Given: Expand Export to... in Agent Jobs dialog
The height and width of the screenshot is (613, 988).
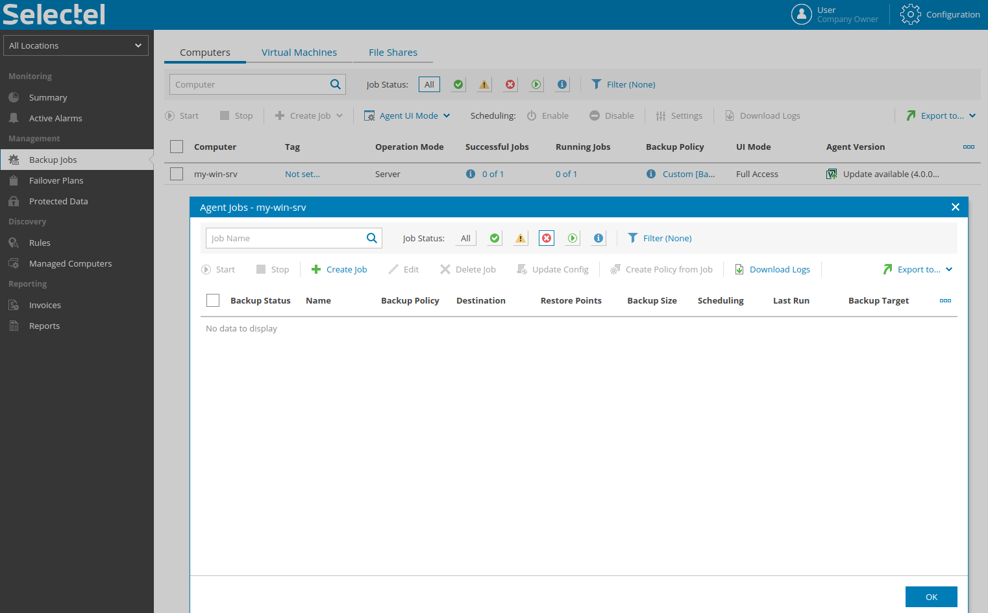Looking at the screenshot, I should click(x=918, y=269).
